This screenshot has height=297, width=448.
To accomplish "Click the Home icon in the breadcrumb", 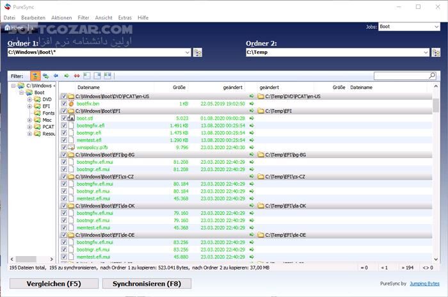I will 8,28.
